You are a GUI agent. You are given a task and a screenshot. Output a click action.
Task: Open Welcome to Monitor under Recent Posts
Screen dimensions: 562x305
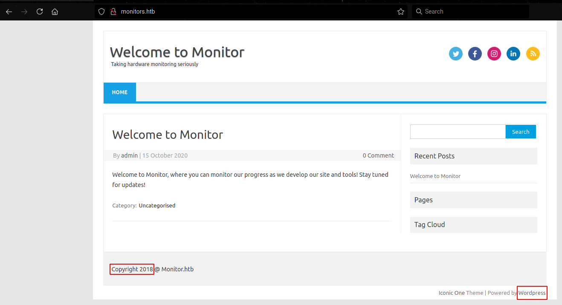tap(435, 176)
